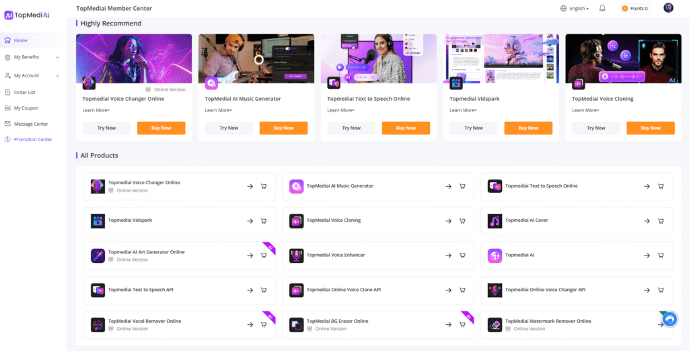Click Try Now for TopMediai Vidspark
689x351 pixels.
(474, 128)
